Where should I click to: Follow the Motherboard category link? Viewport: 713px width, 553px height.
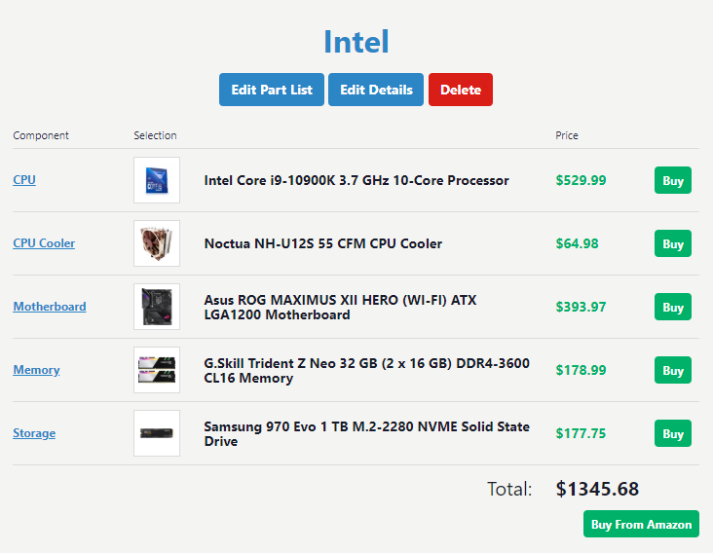pos(49,307)
